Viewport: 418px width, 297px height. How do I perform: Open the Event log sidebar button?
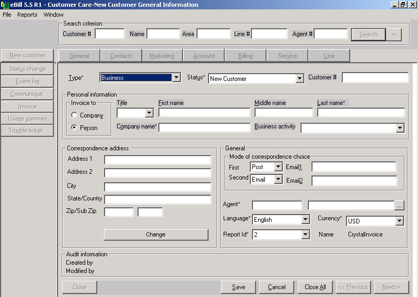[x=27, y=81]
